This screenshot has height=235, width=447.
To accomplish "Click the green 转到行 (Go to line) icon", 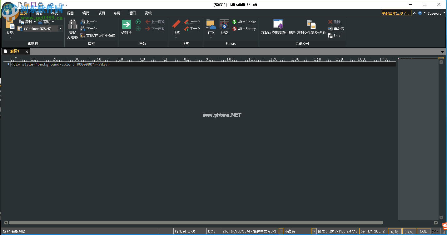I will click(127, 24).
